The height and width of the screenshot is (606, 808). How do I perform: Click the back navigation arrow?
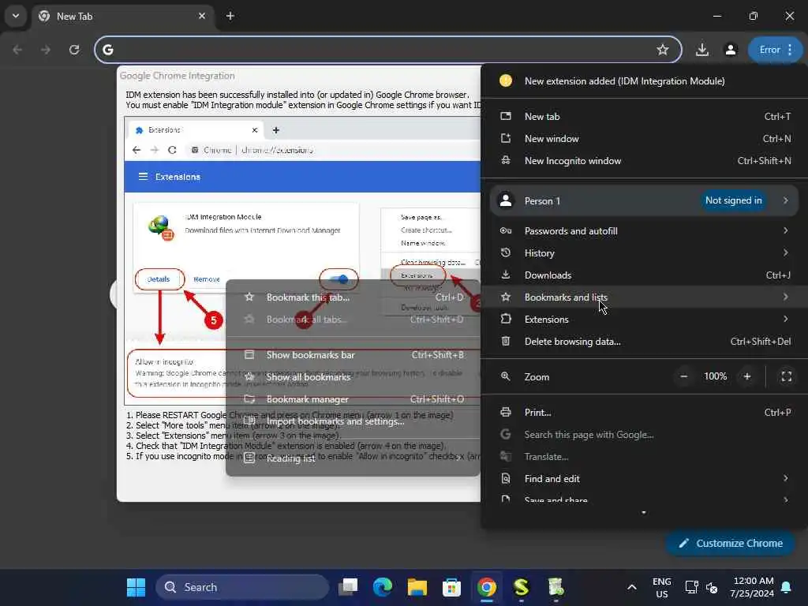pyautogui.click(x=17, y=50)
